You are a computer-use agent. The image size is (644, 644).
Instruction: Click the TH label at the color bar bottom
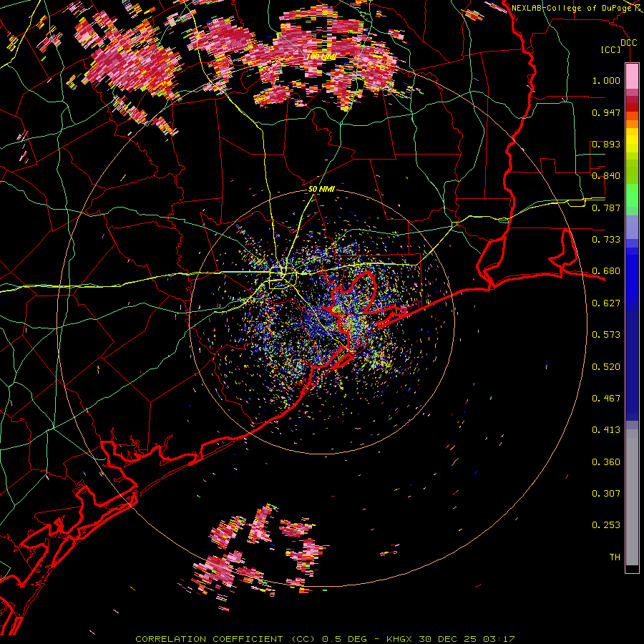point(615,557)
